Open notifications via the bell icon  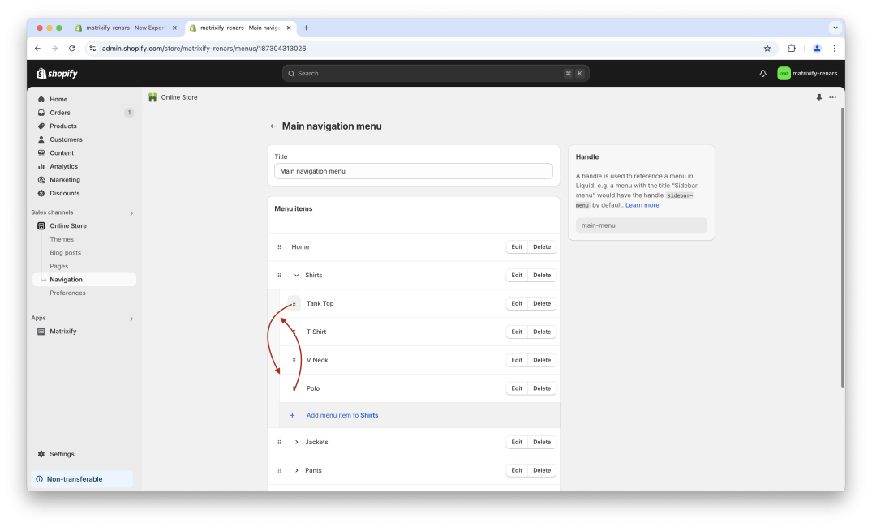tap(762, 73)
